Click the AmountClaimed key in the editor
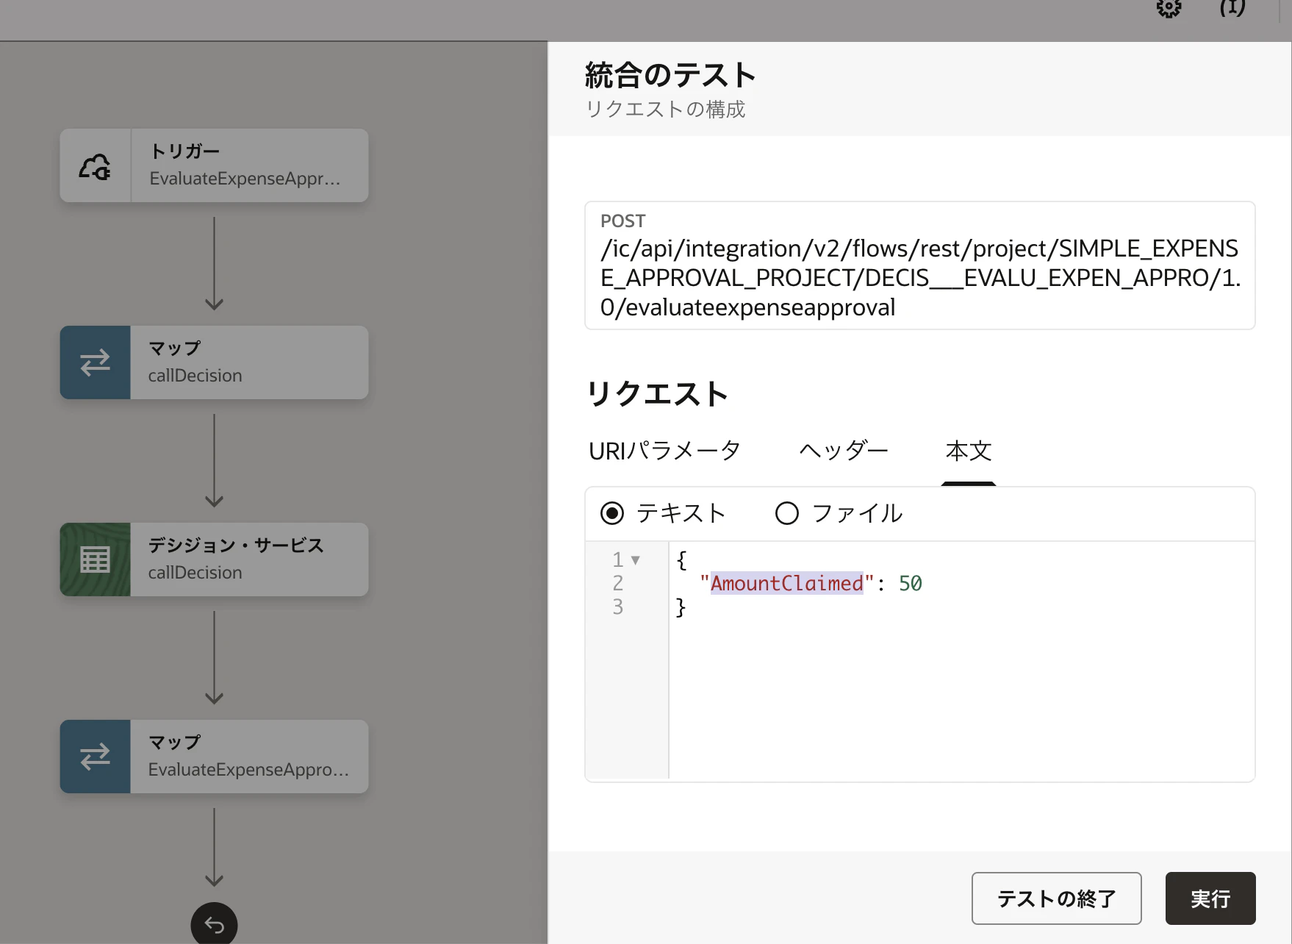This screenshot has width=1292, height=944. tap(786, 584)
